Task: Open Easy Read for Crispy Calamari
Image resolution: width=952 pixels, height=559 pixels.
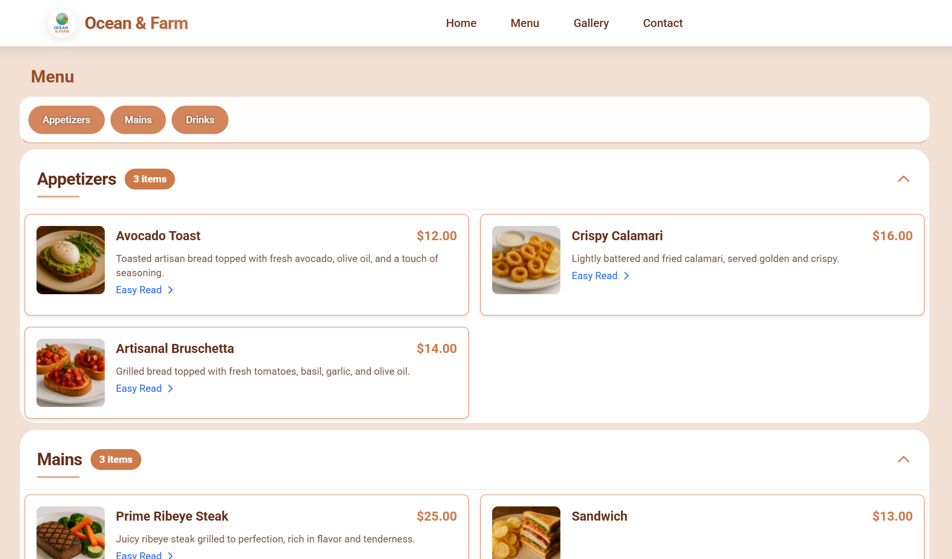Action: click(600, 276)
